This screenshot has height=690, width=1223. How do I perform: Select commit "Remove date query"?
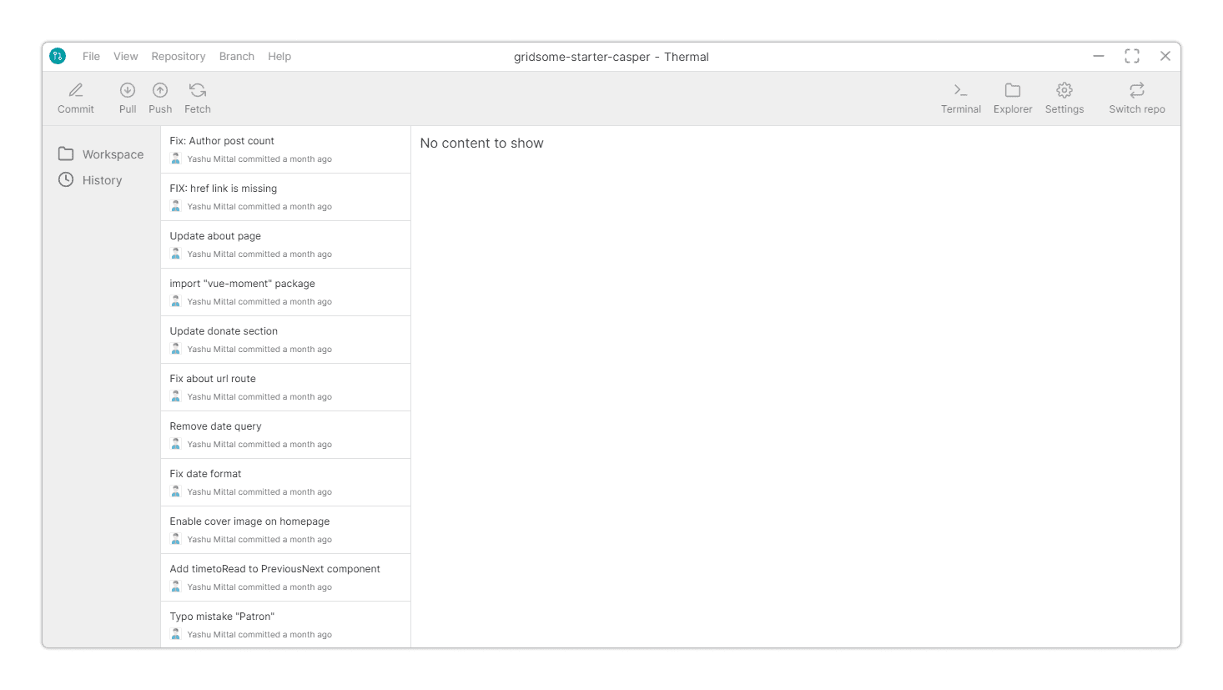pyautogui.click(x=285, y=435)
